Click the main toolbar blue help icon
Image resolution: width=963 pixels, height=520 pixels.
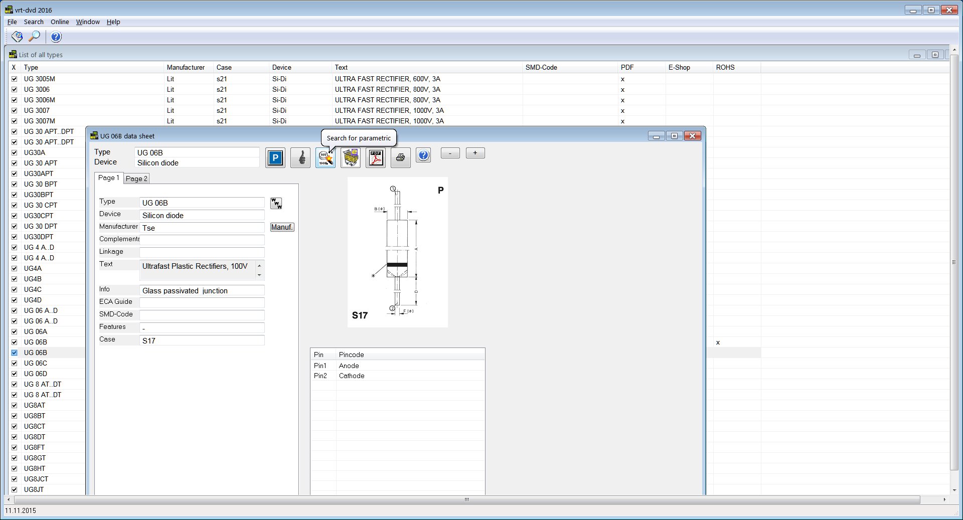click(56, 37)
